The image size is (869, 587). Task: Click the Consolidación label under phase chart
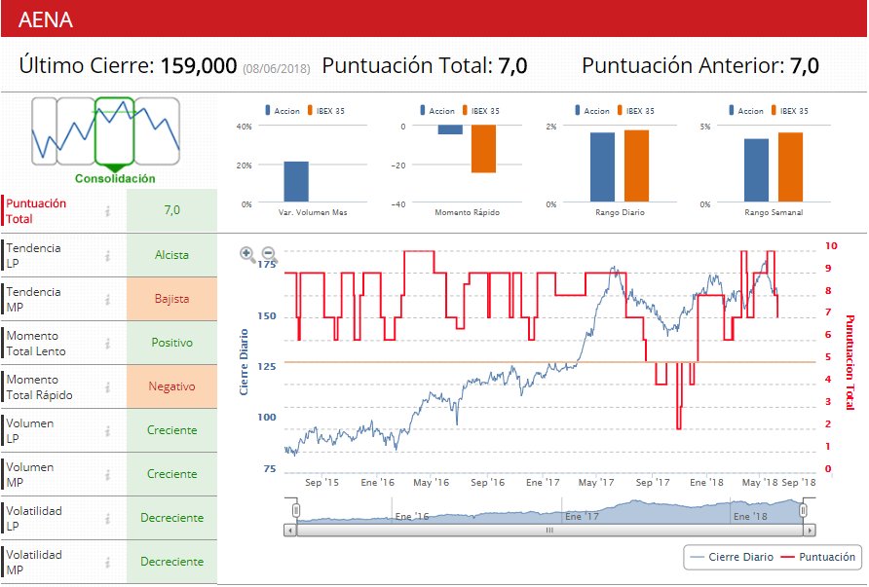point(115,178)
